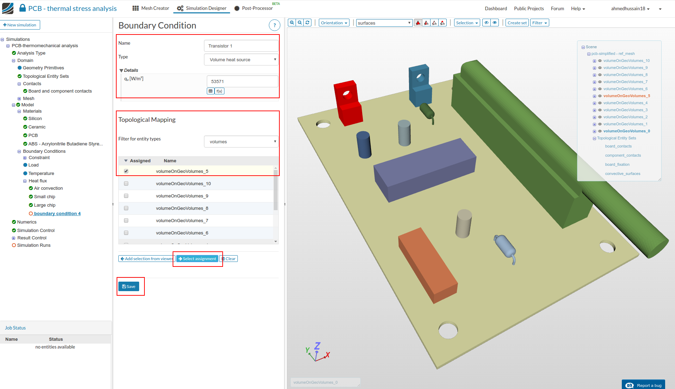Open the table input icon under qv
This screenshot has width=675, height=389.
point(211,91)
